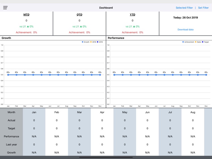Click the May column header in table
This screenshot has width=212, height=159.
[125, 112]
